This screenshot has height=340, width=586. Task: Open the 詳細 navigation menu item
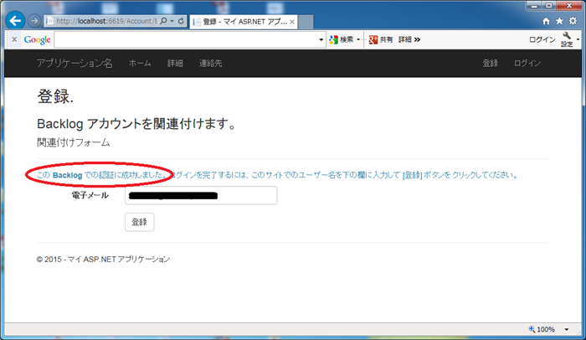point(175,63)
